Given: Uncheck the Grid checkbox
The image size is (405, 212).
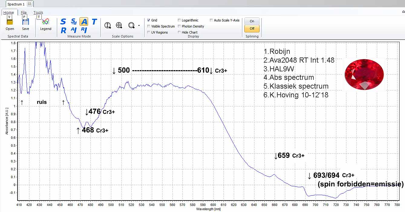Looking at the screenshot, I should 149,20.
